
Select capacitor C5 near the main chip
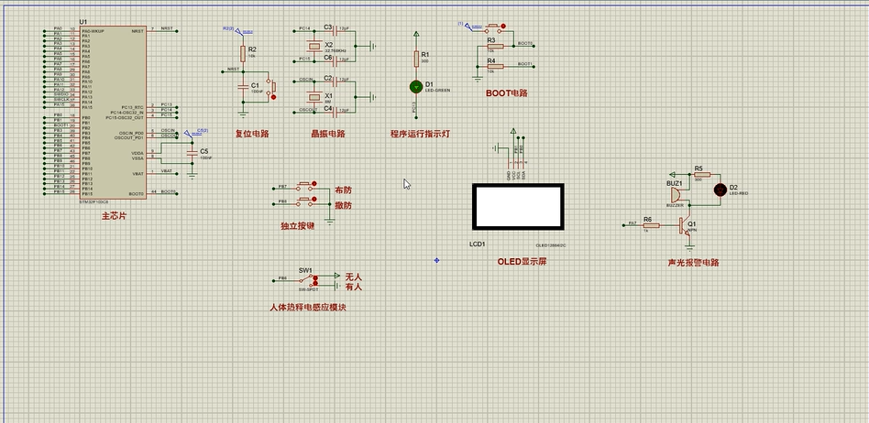click(x=192, y=154)
